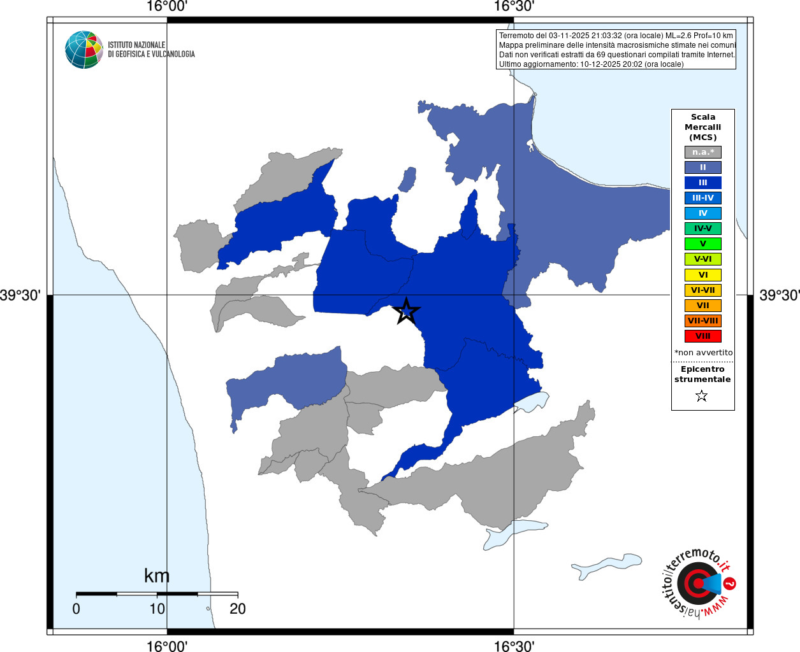Viewport: 800px width, 652px height.
Task: Select the intensity II legend swatch
Action: tap(703, 167)
